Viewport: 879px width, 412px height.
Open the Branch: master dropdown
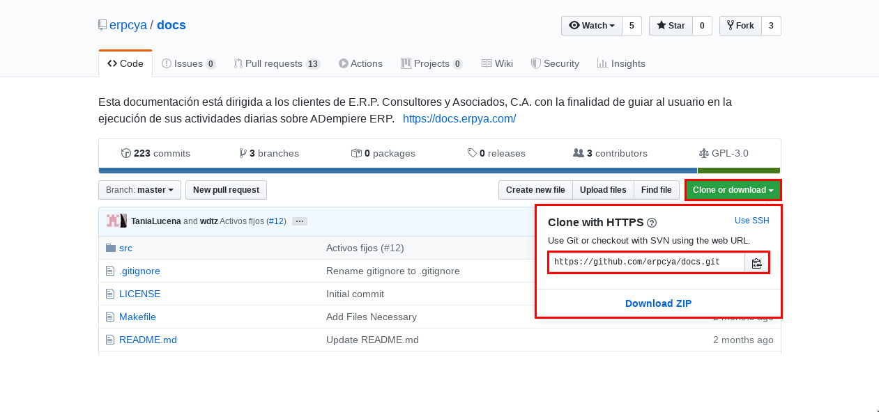tap(139, 189)
